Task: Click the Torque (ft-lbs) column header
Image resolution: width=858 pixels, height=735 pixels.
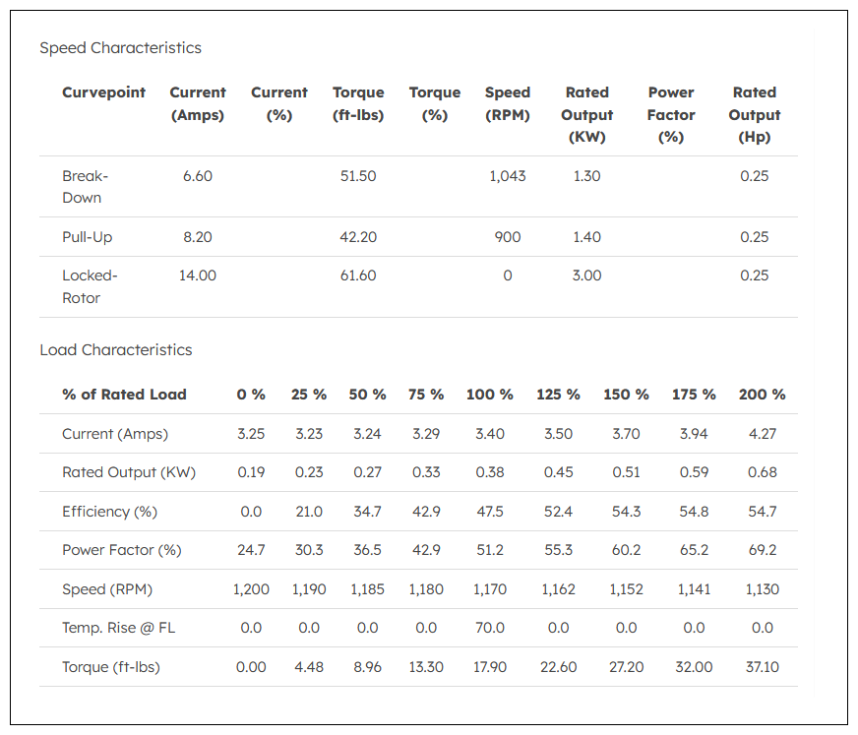Action: click(358, 104)
